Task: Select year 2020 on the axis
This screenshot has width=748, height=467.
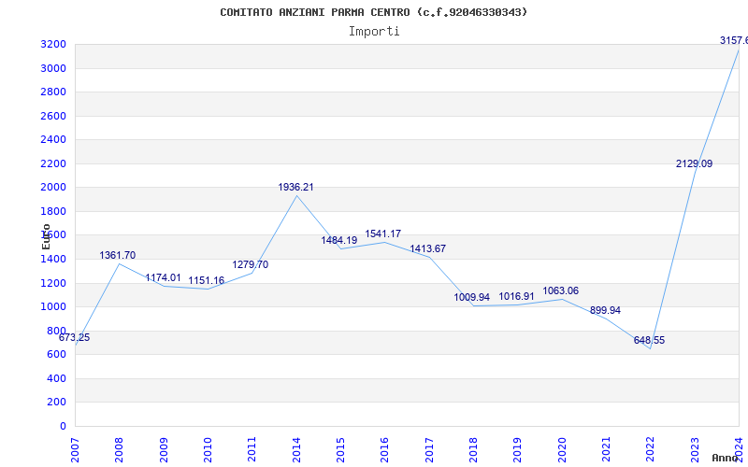Action: pos(562,450)
